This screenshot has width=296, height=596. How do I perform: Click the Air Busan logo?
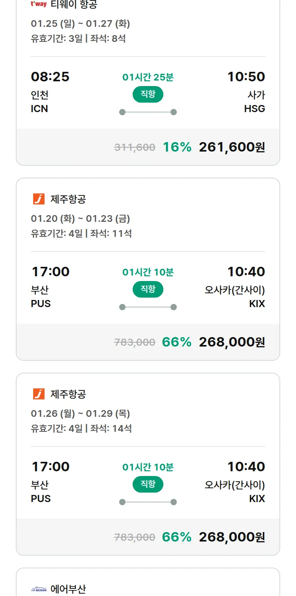point(39,590)
